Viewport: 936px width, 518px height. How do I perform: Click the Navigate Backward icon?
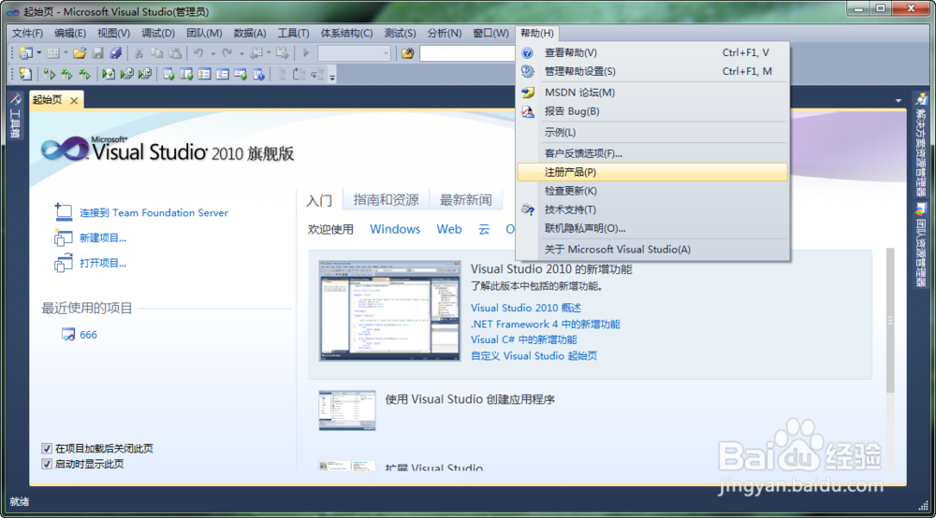pos(256,53)
